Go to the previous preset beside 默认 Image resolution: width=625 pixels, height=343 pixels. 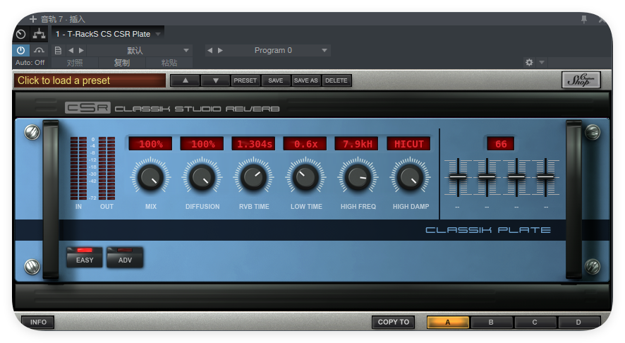coord(71,50)
